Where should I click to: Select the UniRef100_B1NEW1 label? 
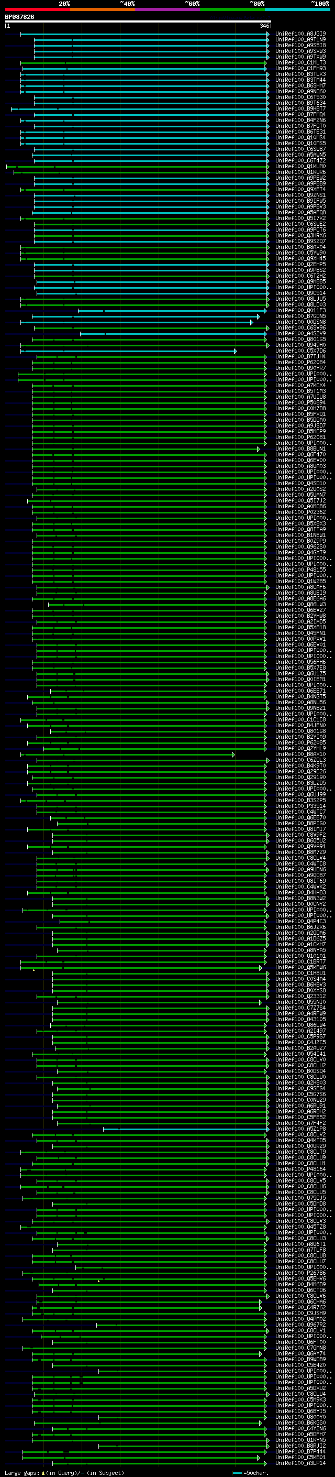tap(300, 535)
